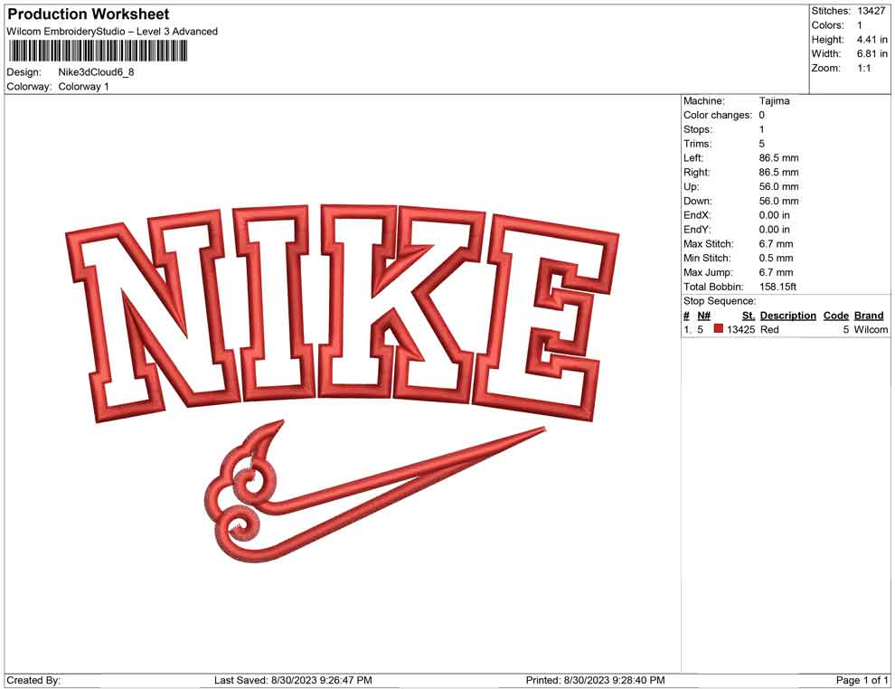Click the 'St.' column header

point(749,315)
